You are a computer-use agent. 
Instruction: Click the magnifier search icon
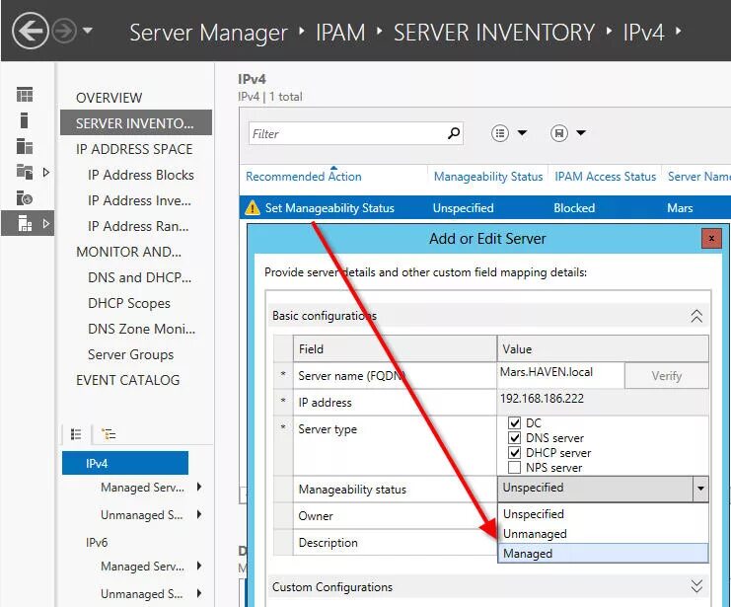454,133
